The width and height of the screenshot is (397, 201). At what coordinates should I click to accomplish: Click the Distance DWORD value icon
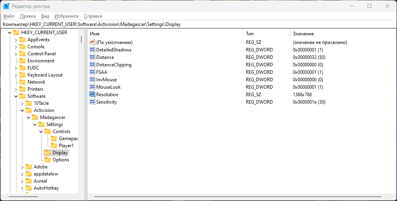tap(92, 57)
